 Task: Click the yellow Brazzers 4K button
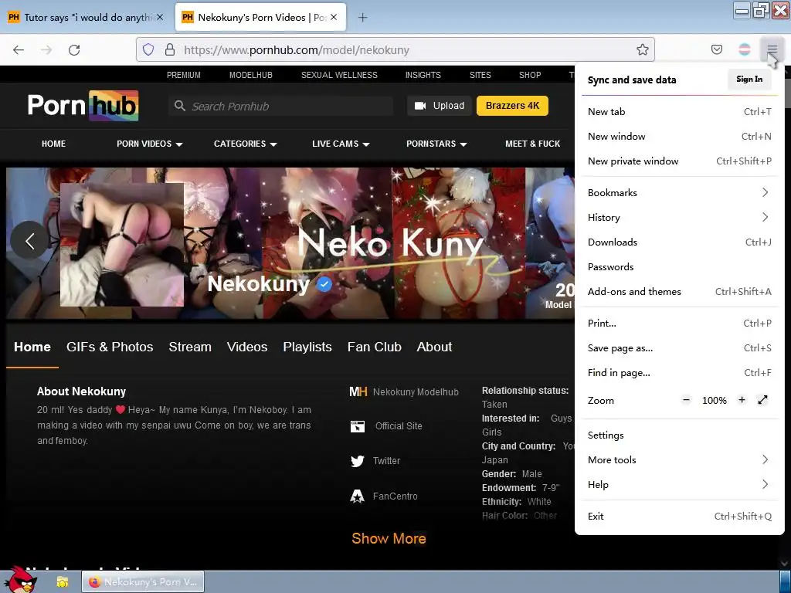tap(512, 106)
